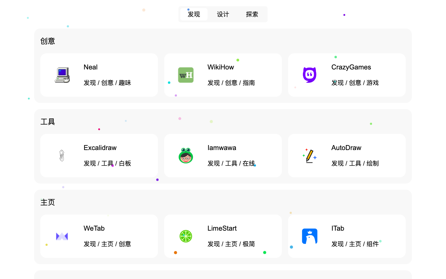Click the WikiHow green wH icon
The height and width of the screenshot is (279, 446).
point(186,75)
